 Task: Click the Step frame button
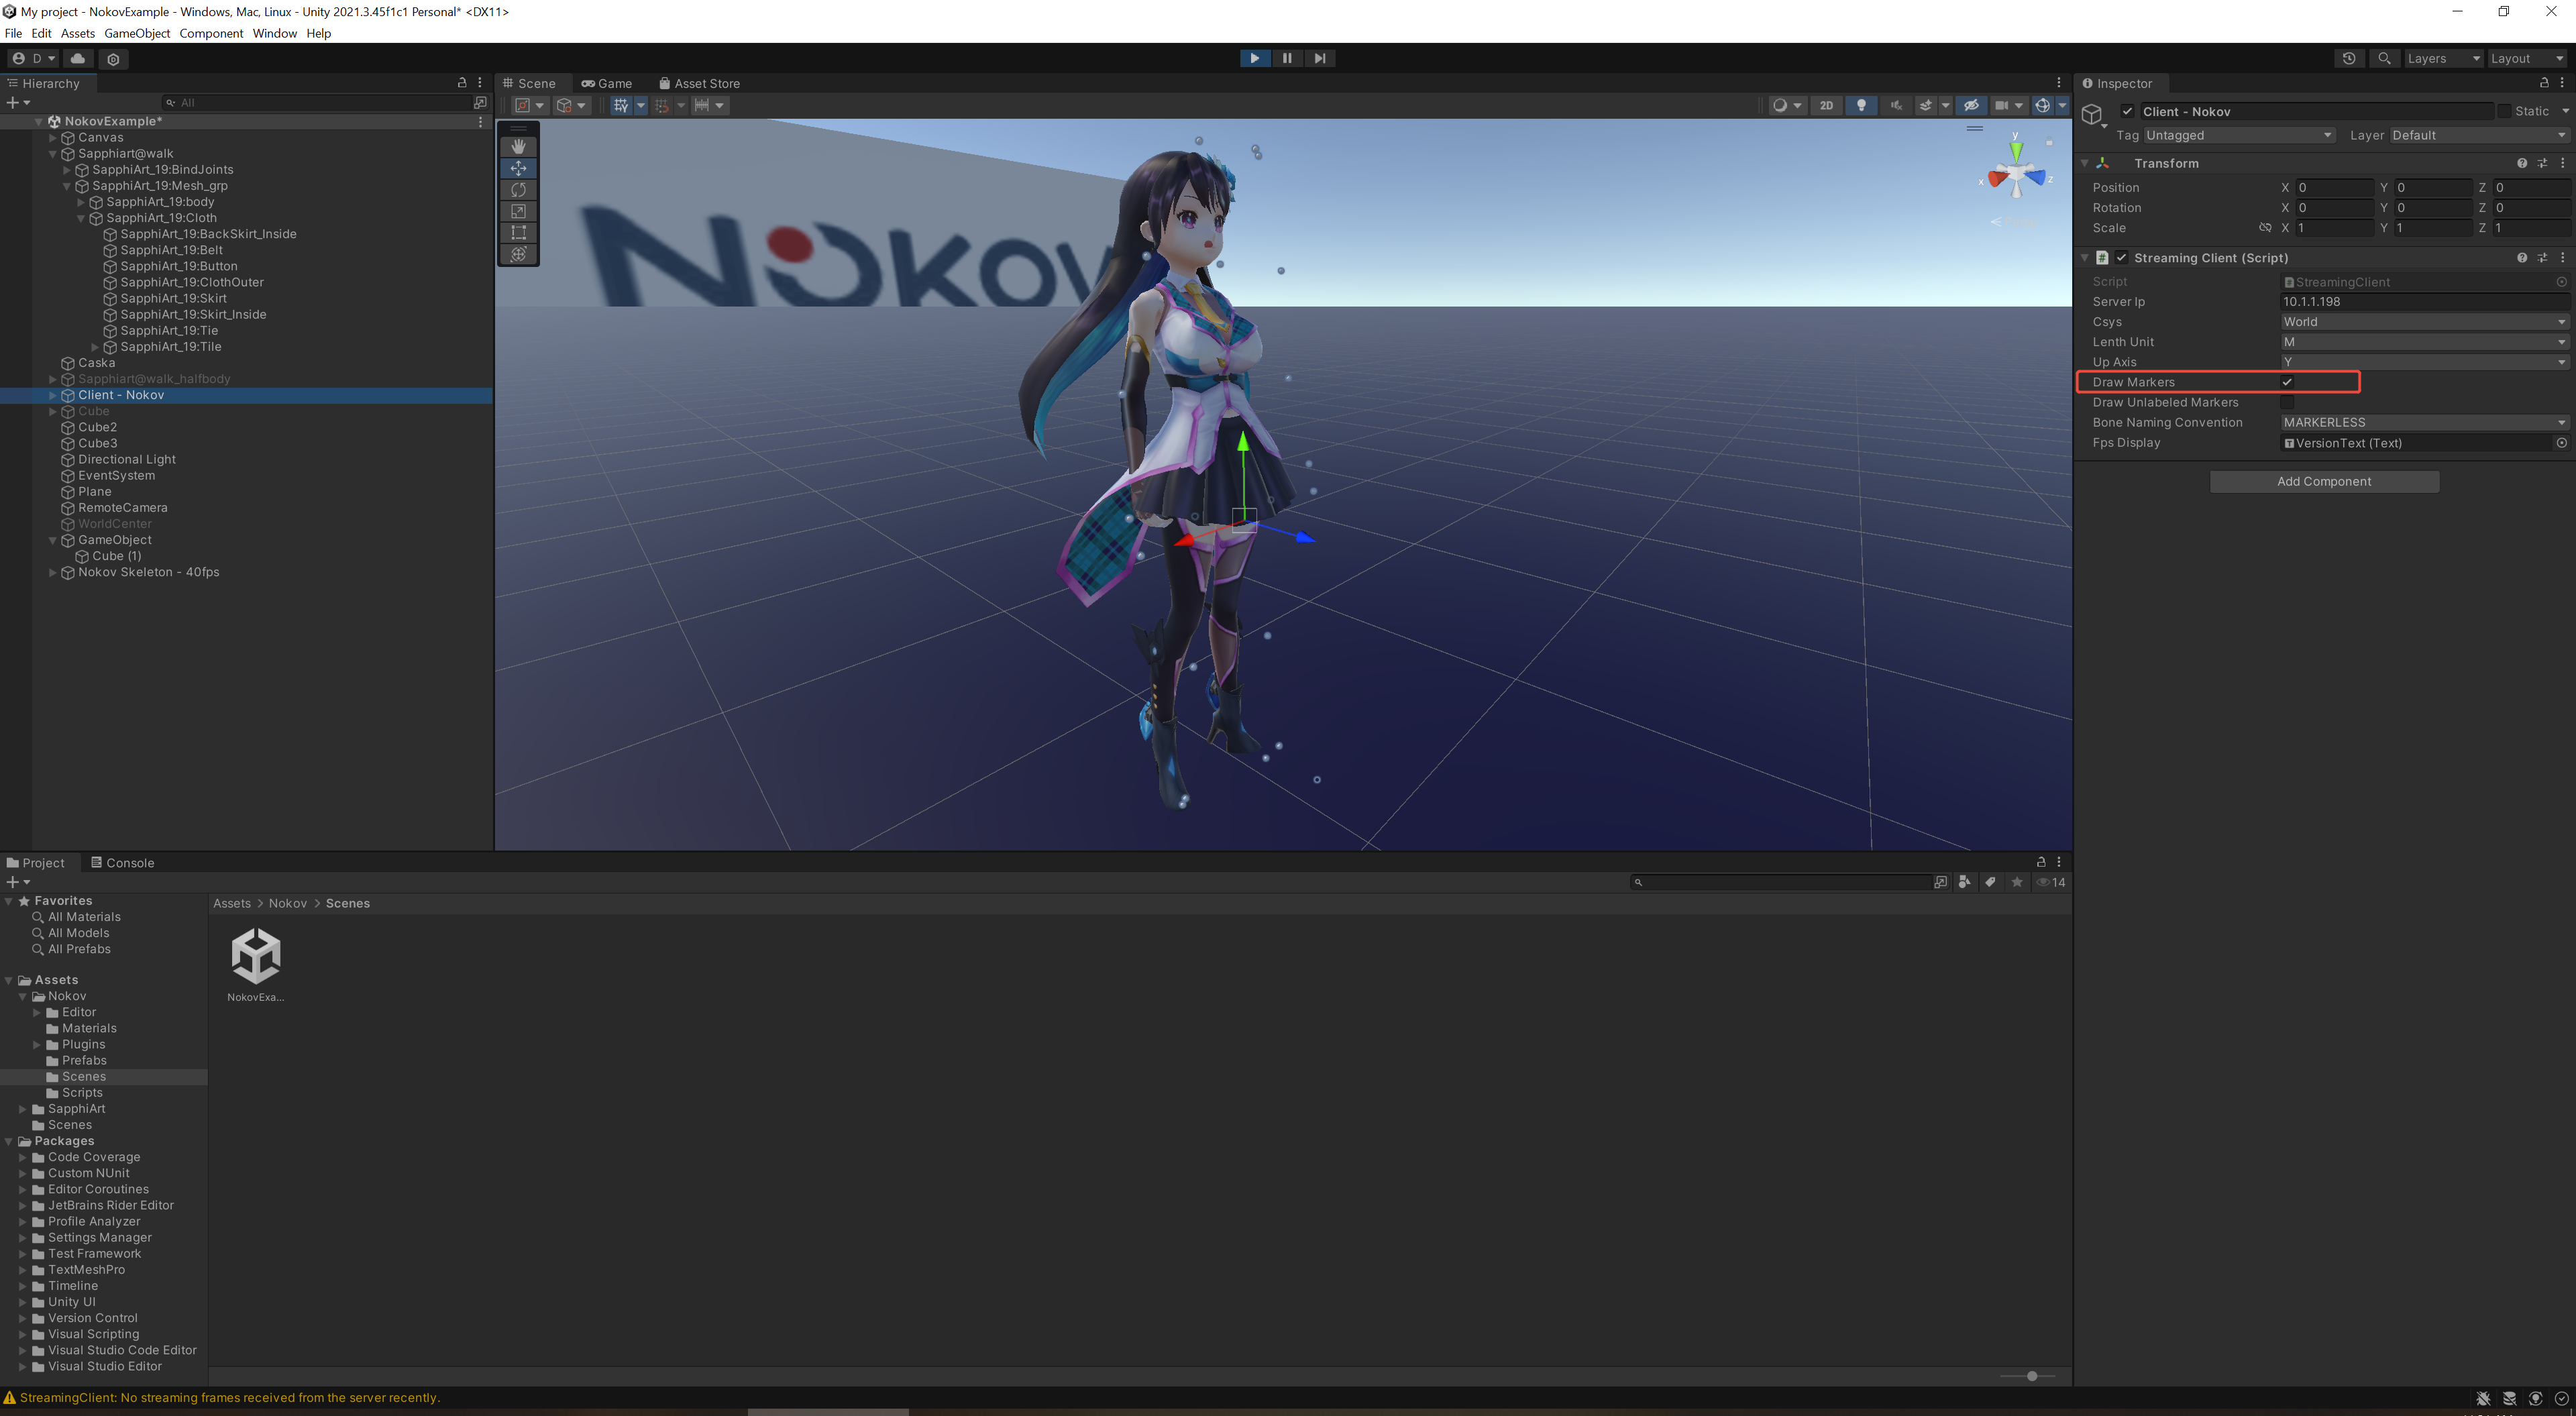1320,58
